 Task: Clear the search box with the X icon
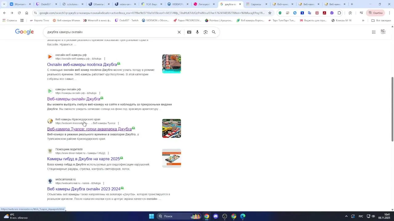point(179,32)
